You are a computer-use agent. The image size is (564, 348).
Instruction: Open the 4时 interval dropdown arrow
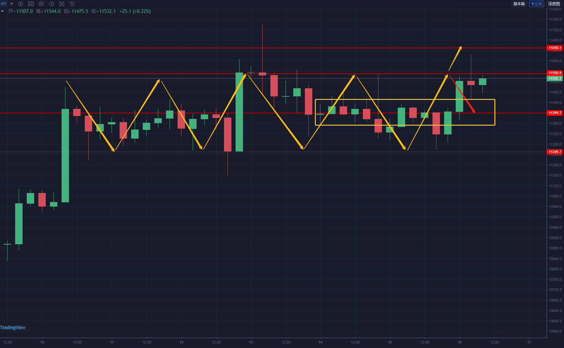12,4
